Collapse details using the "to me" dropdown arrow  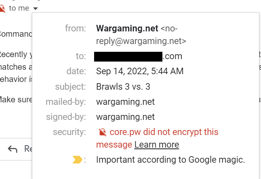[x=36, y=9]
